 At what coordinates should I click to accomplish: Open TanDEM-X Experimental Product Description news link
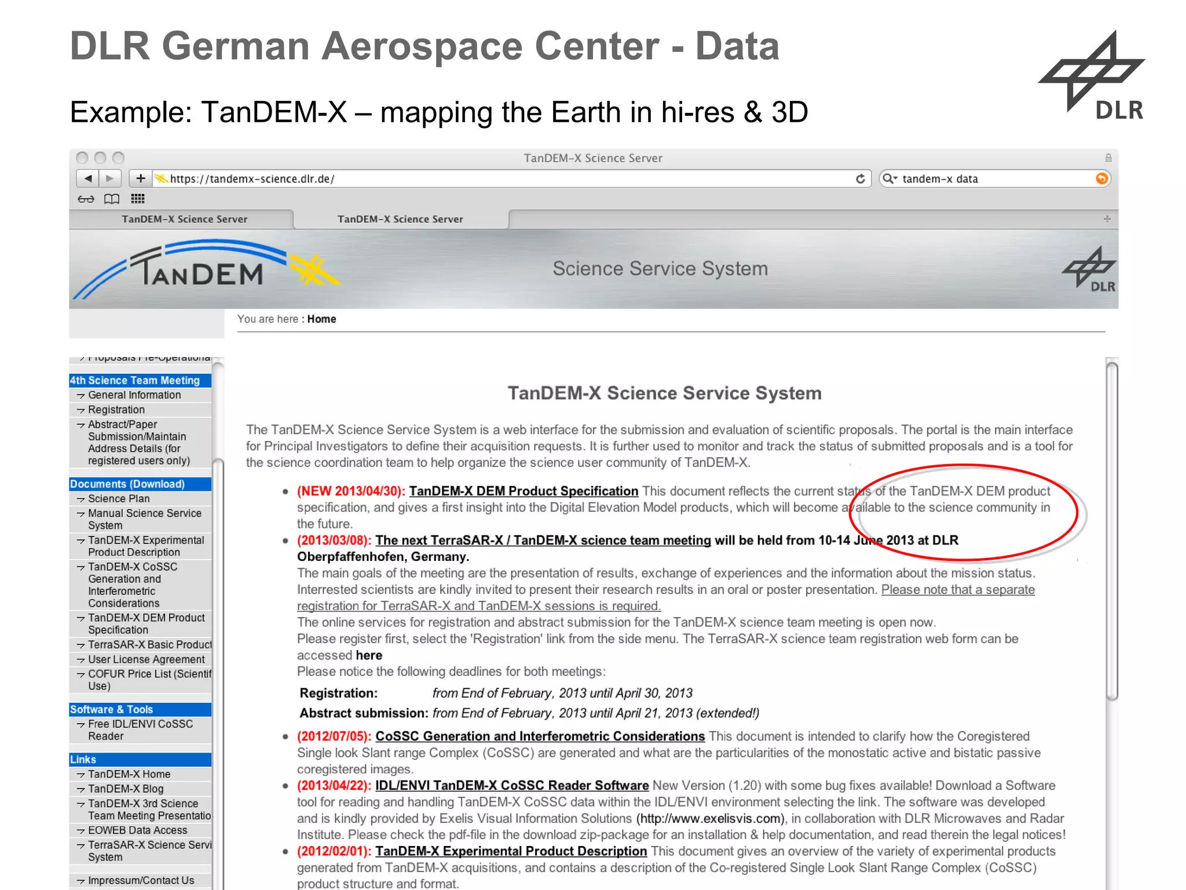coord(511,851)
